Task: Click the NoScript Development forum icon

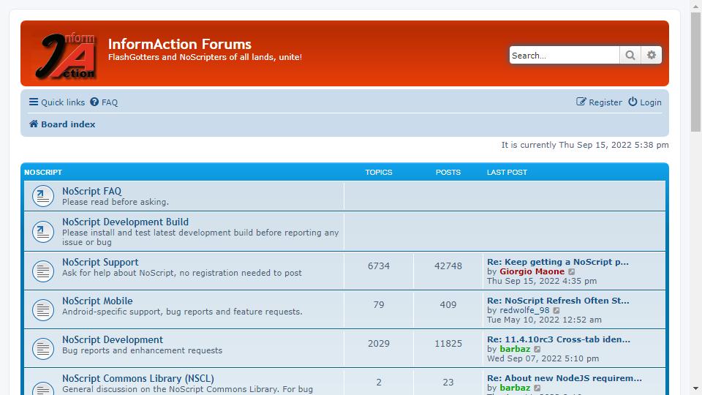Action: pos(43,348)
